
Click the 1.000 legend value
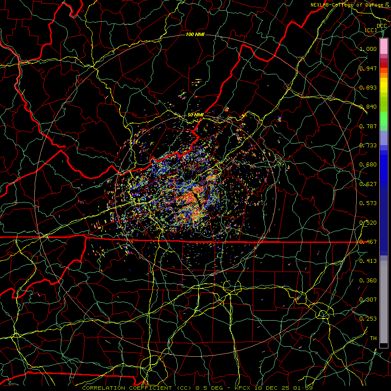coord(368,49)
